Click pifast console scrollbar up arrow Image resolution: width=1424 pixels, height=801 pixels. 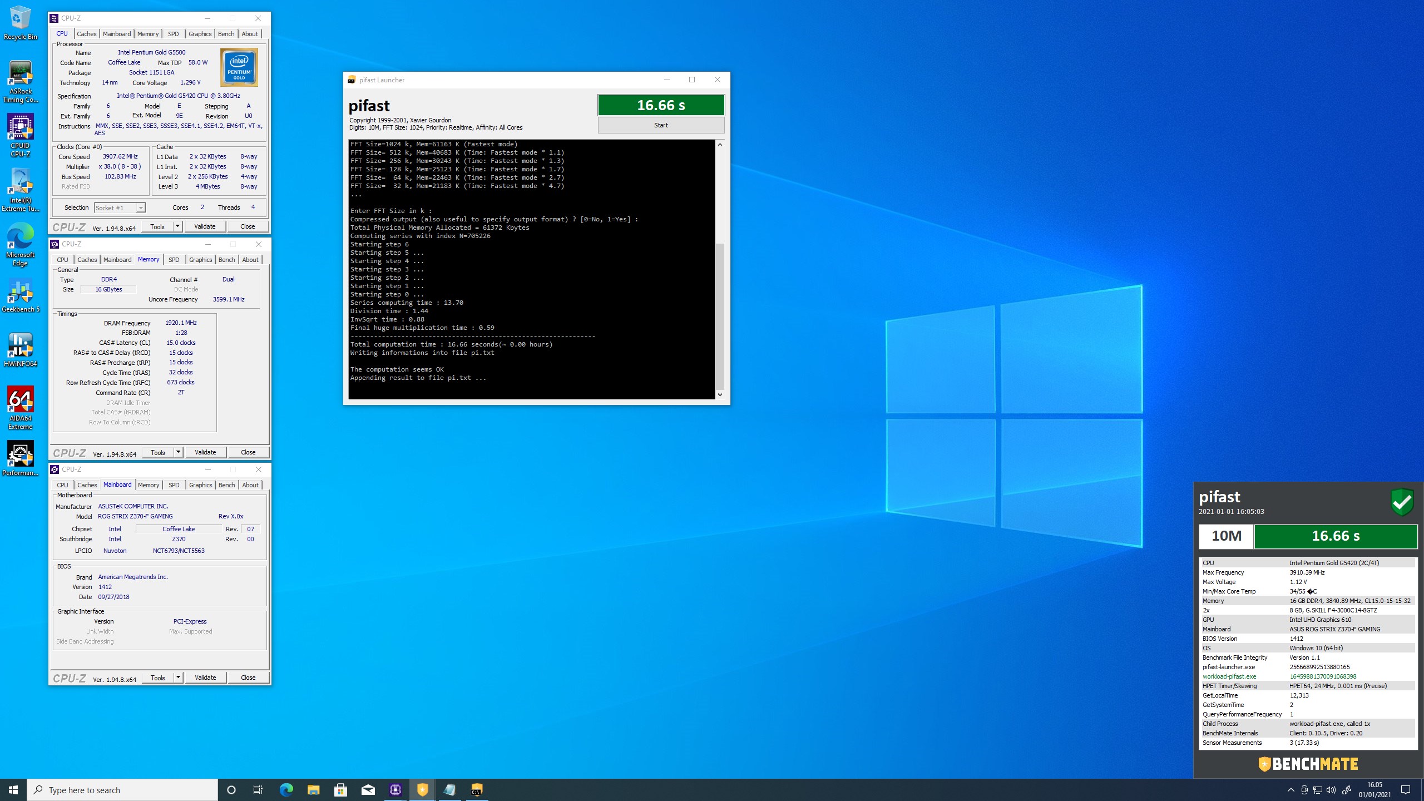[720, 145]
